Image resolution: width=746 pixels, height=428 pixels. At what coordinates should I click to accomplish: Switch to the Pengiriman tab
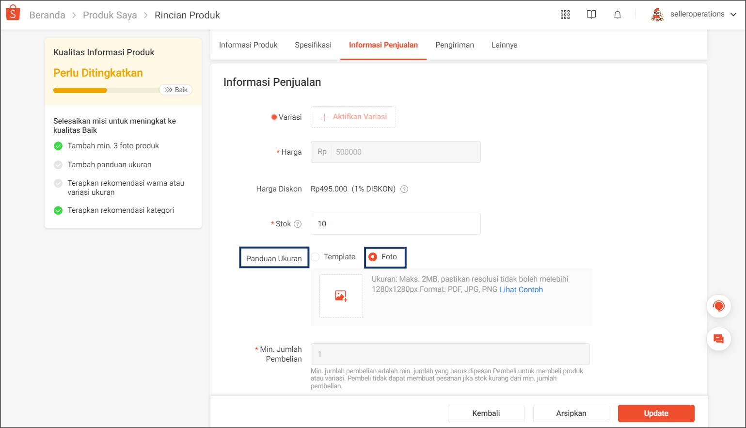[x=455, y=45]
